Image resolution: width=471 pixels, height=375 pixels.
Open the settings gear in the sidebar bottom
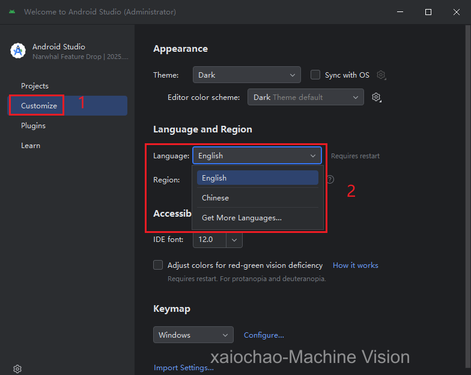point(17,368)
